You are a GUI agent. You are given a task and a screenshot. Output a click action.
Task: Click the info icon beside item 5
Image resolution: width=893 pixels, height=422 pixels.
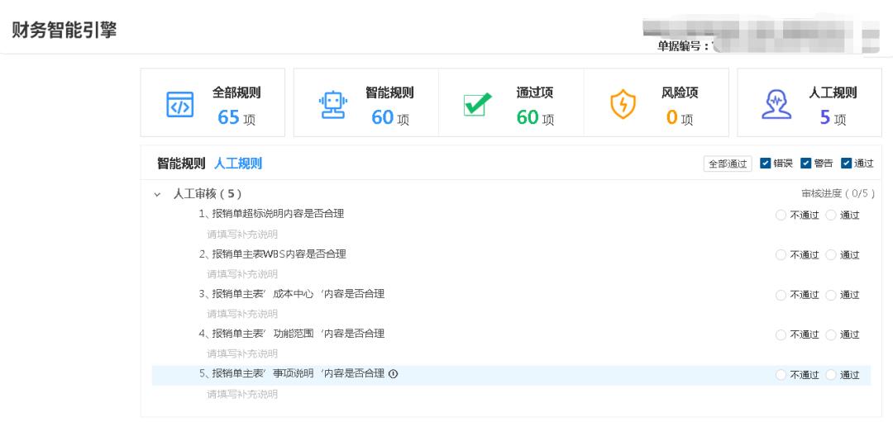[394, 374]
